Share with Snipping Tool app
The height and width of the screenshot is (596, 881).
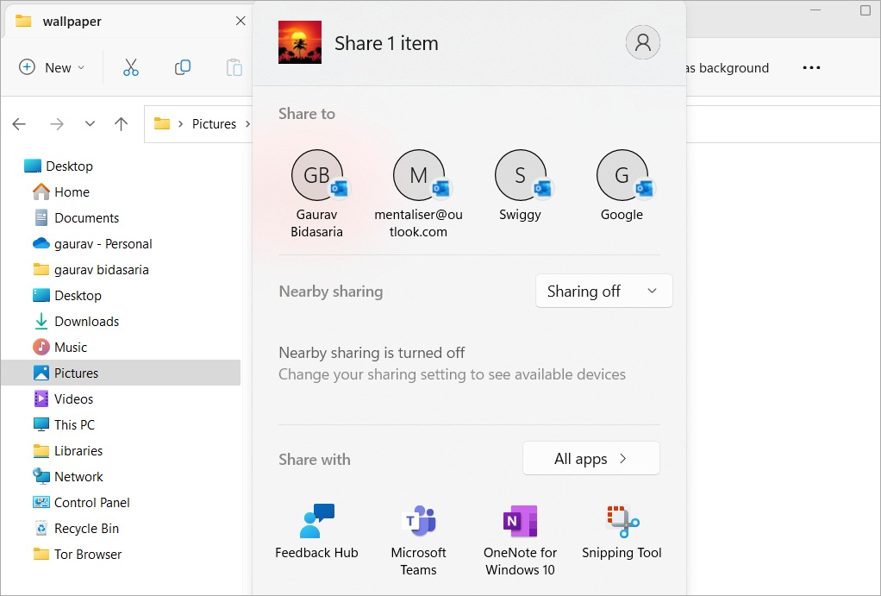[622, 531]
